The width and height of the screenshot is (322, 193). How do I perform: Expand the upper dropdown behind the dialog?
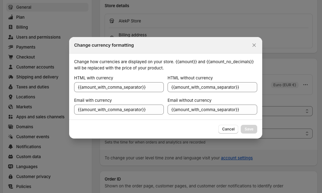tap(287, 111)
